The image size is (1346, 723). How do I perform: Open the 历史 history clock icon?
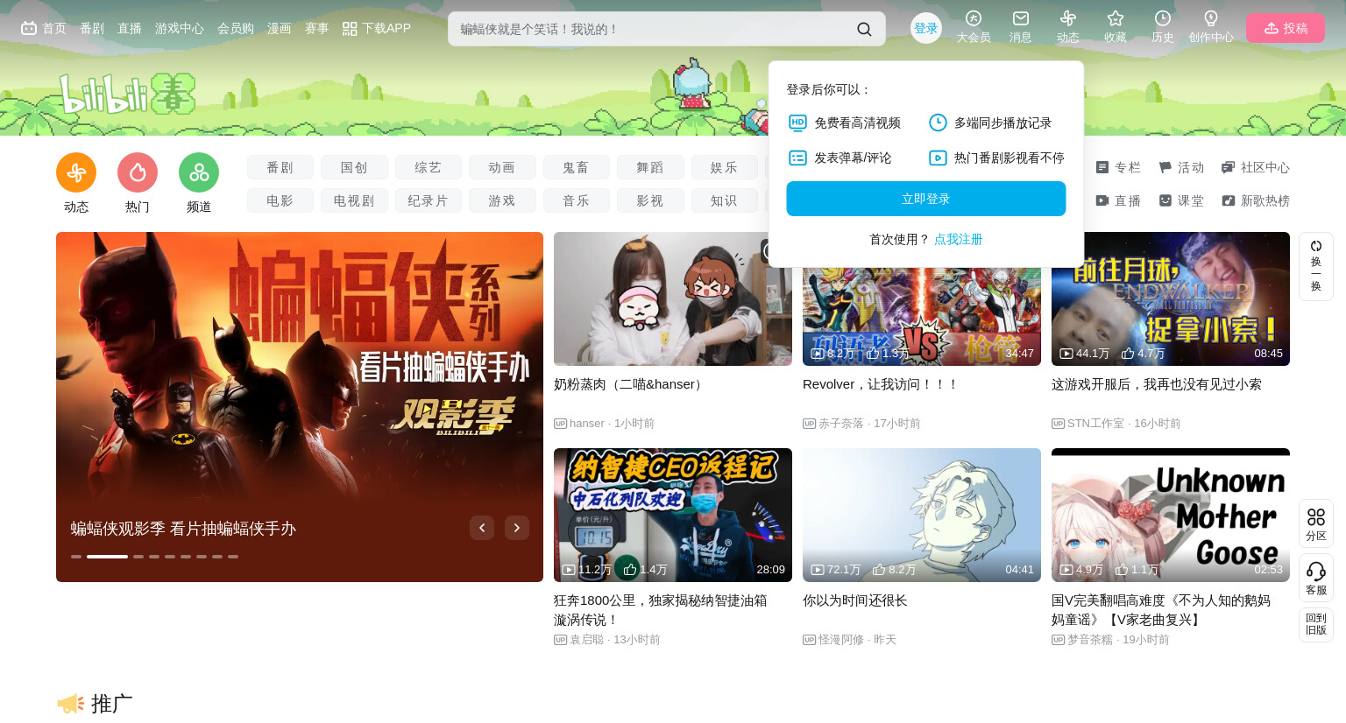(x=1162, y=26)
